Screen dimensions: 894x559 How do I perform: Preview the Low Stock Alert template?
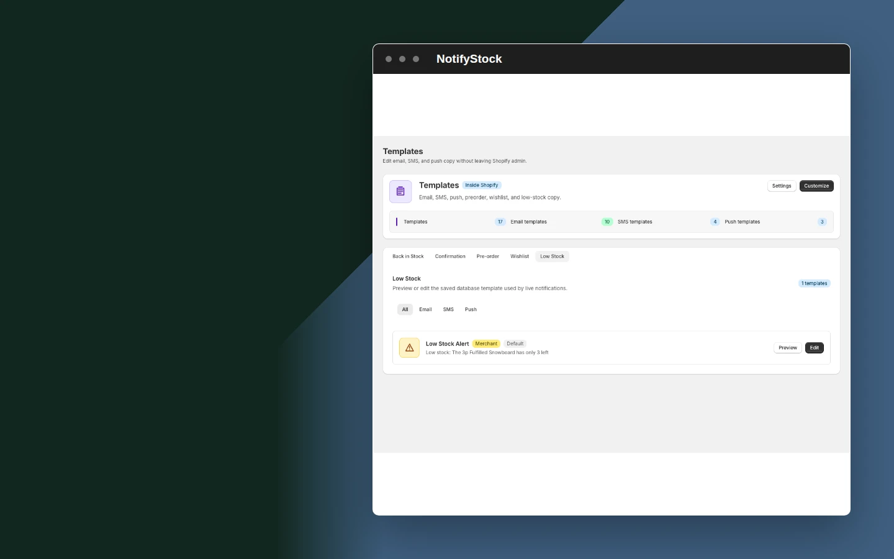788,348
